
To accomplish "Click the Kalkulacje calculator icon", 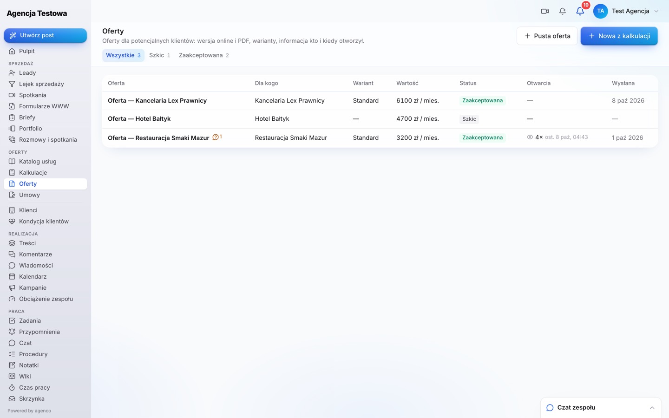I will click(x=12, y=173).
